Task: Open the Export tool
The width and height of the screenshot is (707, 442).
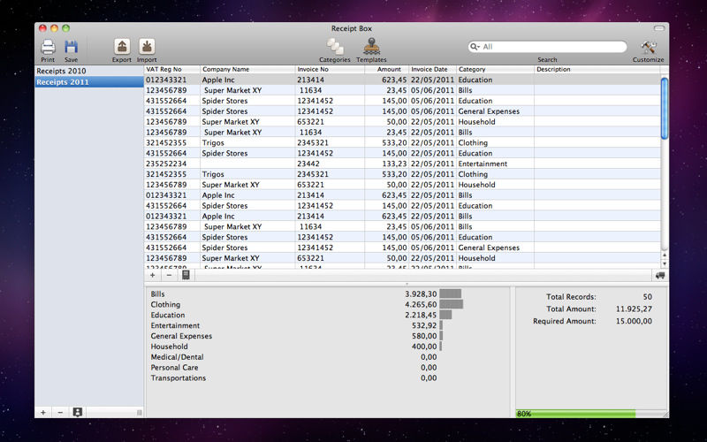Action: pos(122,47)
